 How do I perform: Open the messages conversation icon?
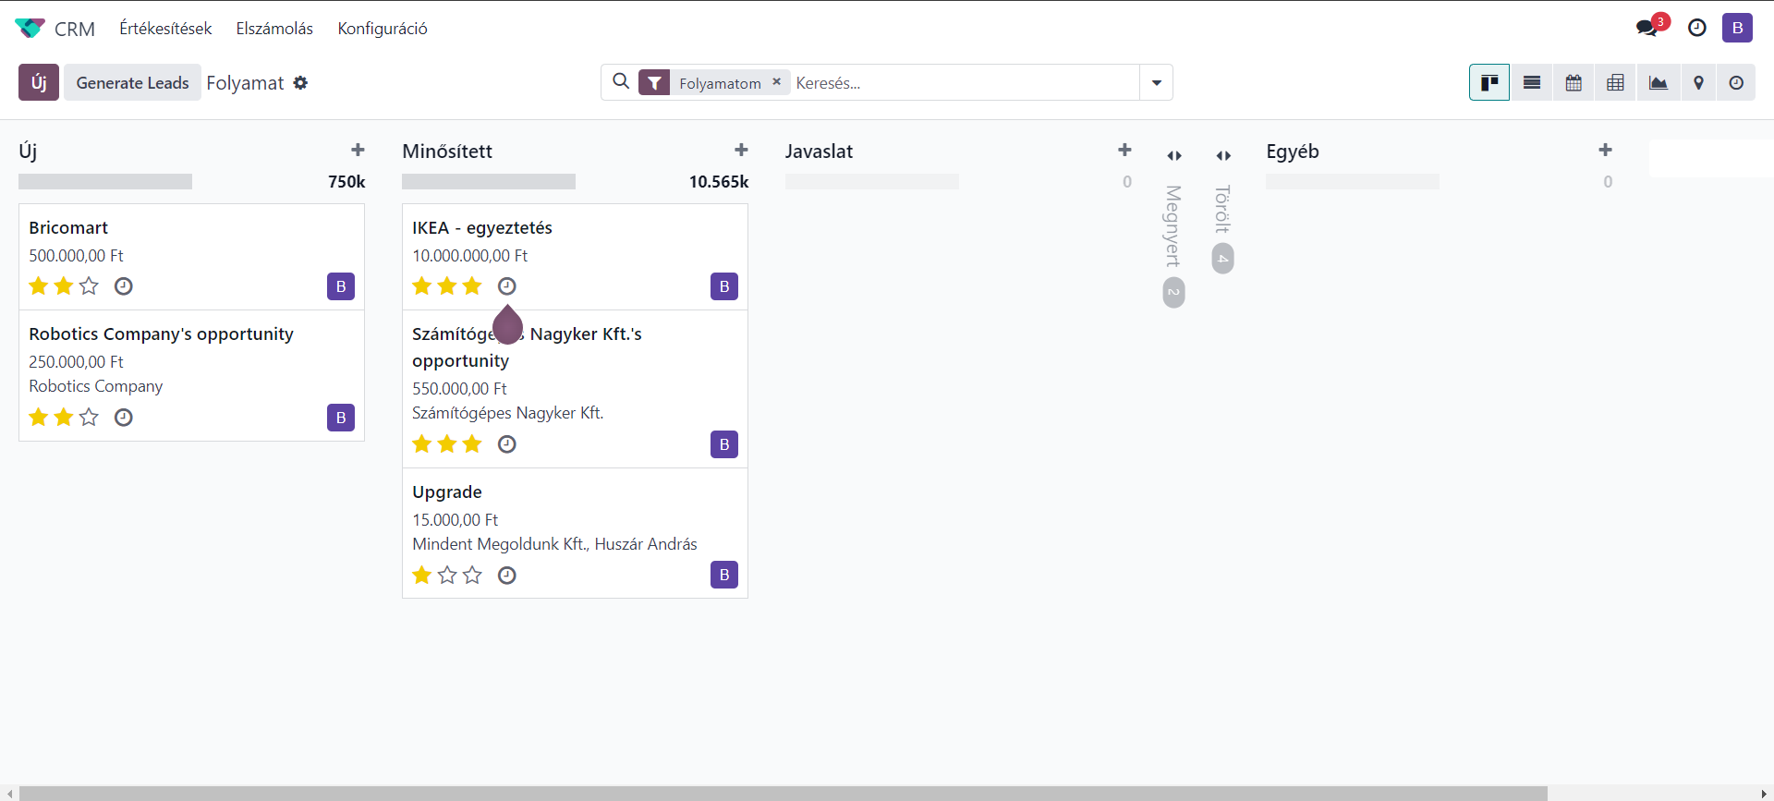pos(1646,29)
